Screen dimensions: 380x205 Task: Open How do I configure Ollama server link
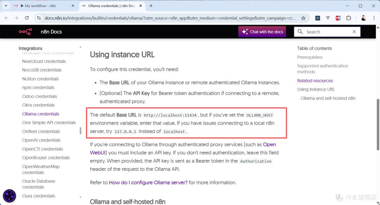(148, 182)
